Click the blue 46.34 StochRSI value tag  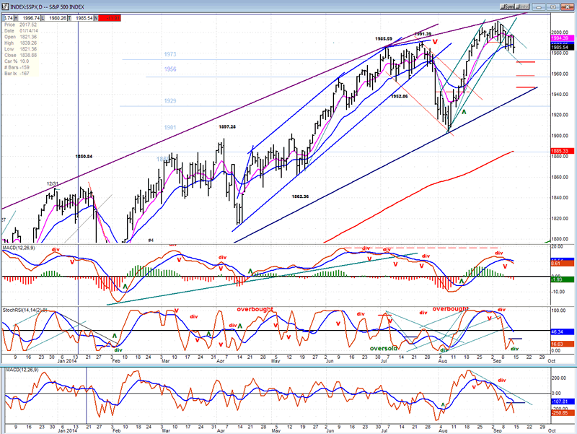click(x=563, y=332)
